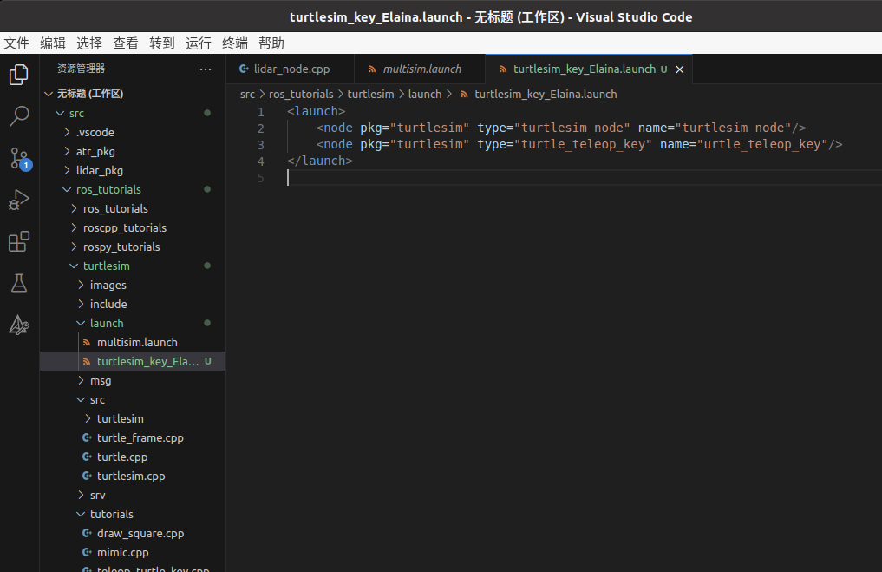Click the turtlesim_key_Elaina.launch tab file icon

[x=503, y=69]
